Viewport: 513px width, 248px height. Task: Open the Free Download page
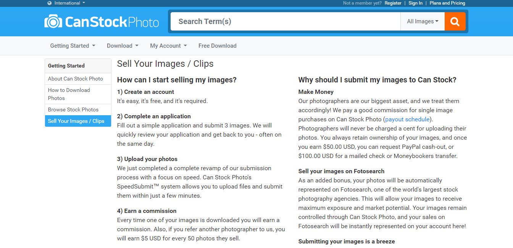218,46
